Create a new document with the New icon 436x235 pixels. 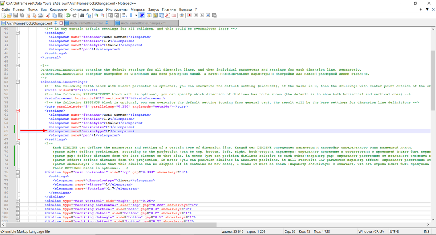tap(4, 15)
